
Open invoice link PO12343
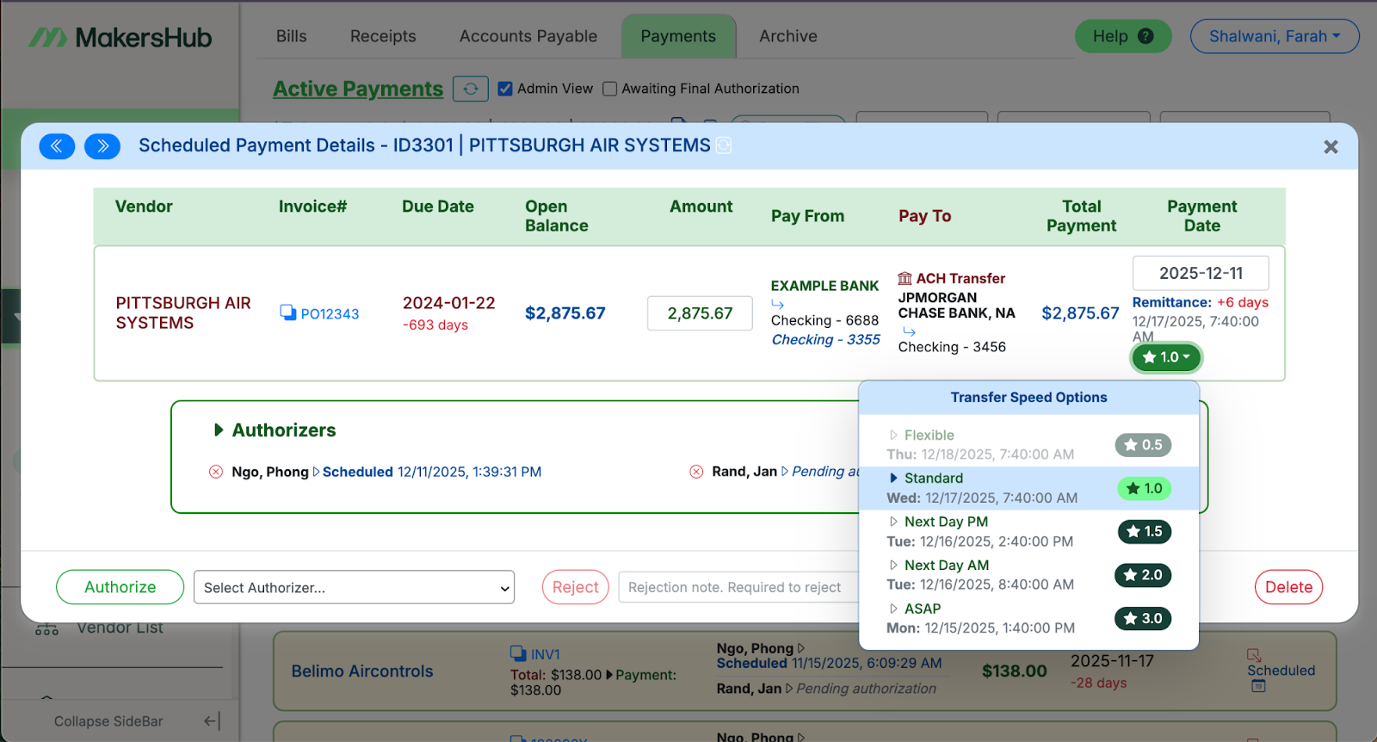pyautogui.click(x=330, y=314)
